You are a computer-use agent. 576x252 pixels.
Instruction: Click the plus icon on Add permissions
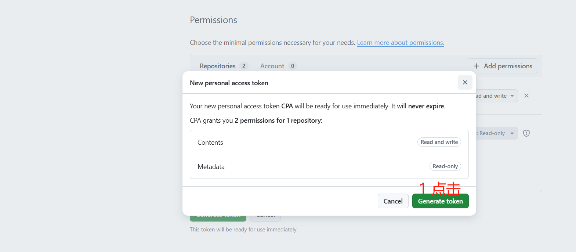(x=476, y=66)
